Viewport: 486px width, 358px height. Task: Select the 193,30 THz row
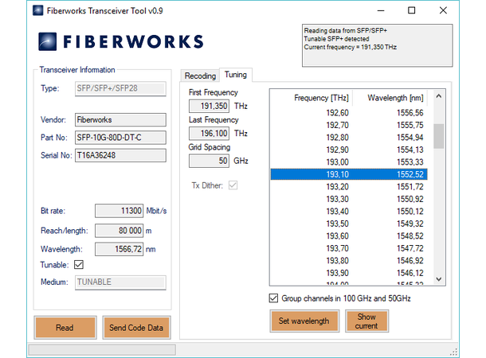coord(349,199)
